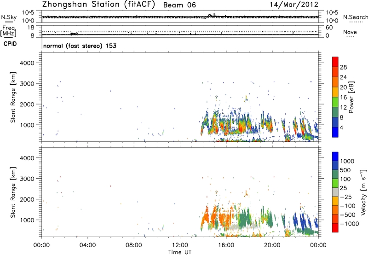Pick yellow segment of power color bar
This screenshot has width=368, height=255.
pos(335,92)
